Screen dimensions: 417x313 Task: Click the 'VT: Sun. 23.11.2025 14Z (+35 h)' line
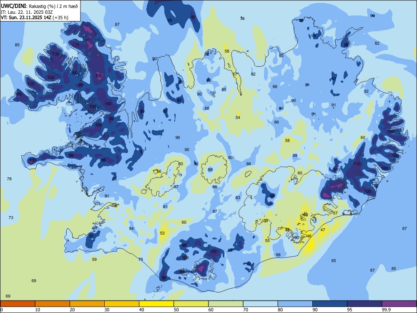pos(35,18)
